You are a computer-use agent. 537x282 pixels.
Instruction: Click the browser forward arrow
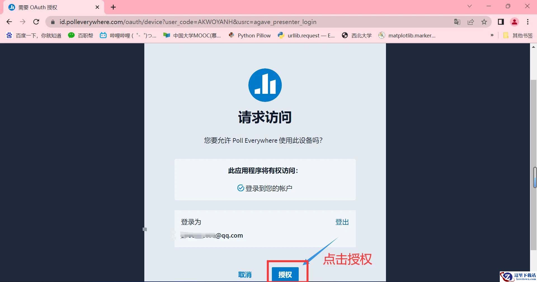[23, 22]
